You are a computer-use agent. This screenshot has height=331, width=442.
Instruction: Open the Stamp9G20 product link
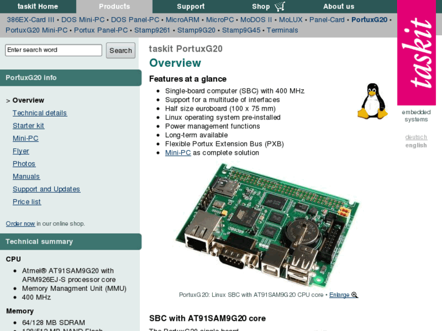(196, 30)
